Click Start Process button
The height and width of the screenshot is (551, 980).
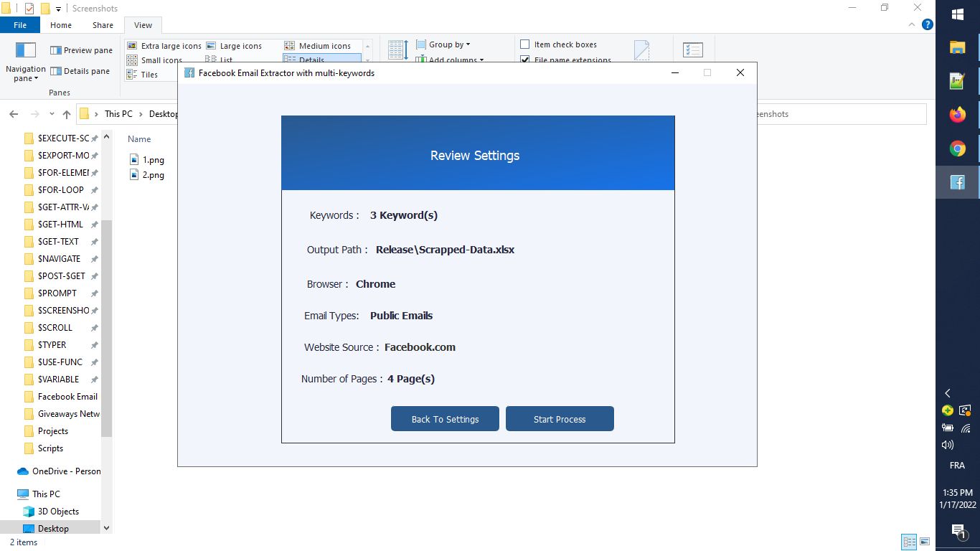tap(560, 419)
